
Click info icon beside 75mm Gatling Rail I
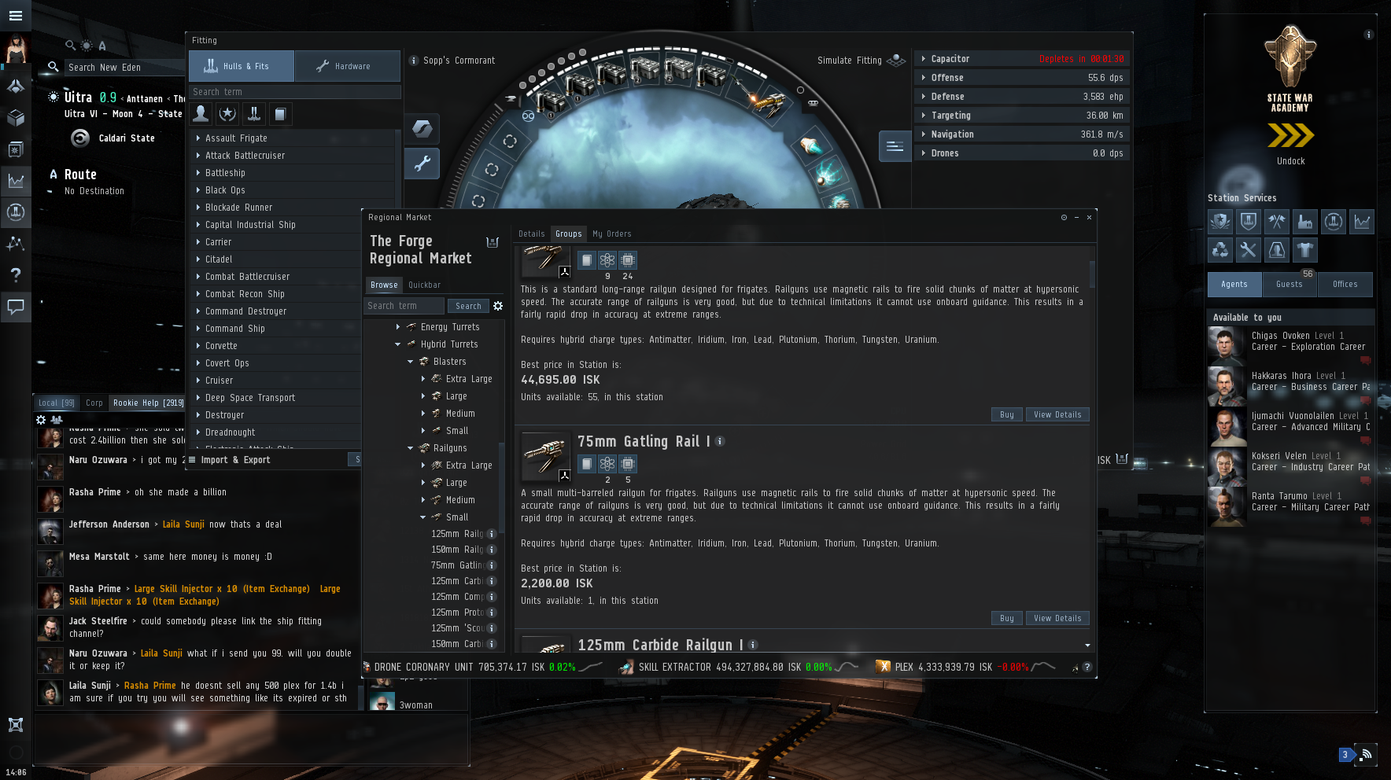(720, 442)
